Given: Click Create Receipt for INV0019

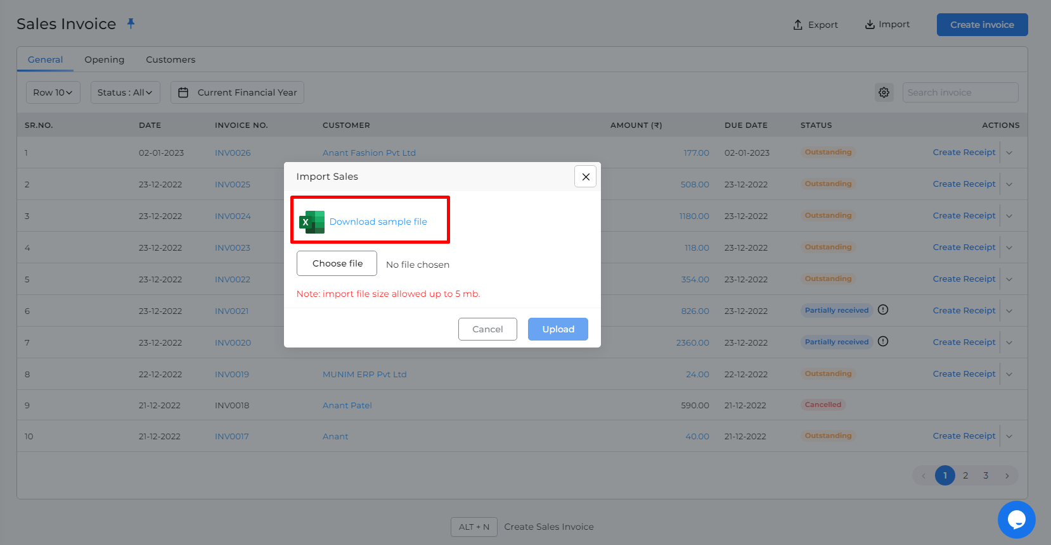Looking at the screenshot, I should (x=964, y=373).
